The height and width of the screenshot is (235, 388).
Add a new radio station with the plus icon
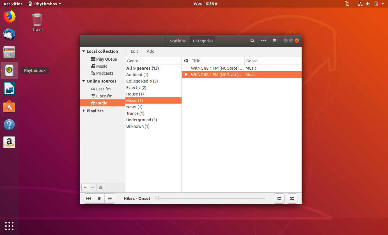point(85,187)
